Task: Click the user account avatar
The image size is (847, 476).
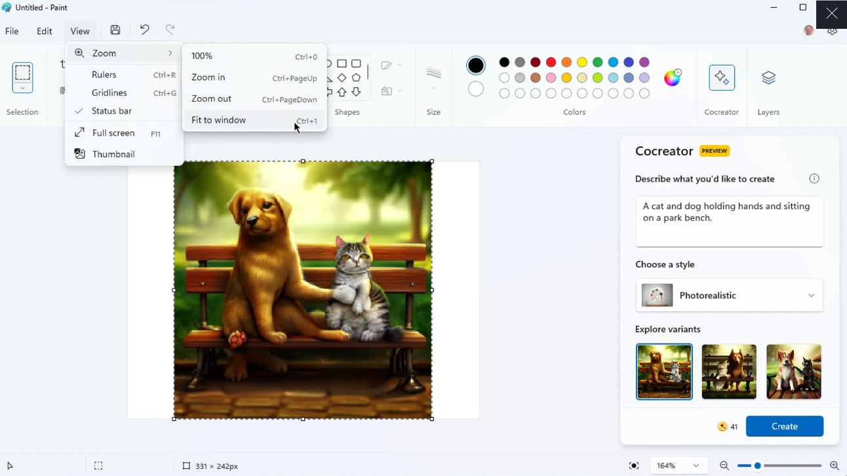Action: (809, 31)
